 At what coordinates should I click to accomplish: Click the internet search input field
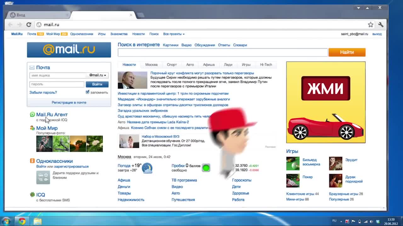tap(223, 52)
